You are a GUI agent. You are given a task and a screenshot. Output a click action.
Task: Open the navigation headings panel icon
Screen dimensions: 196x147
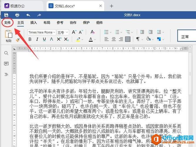click(x=6, y=74)
